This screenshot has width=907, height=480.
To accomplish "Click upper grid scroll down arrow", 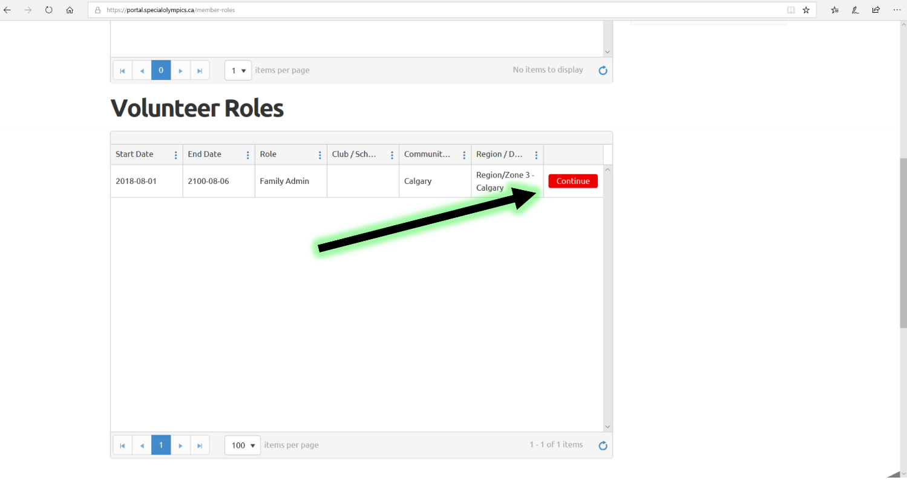I will click(608, 52).
